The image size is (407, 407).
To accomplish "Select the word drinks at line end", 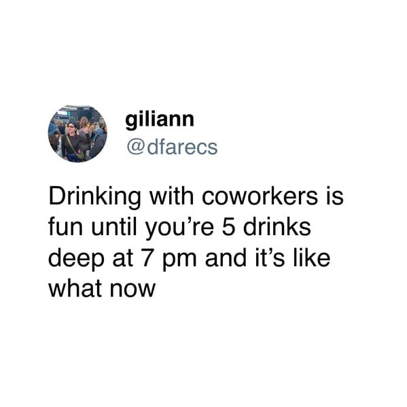I will click(x=277, y=226).
